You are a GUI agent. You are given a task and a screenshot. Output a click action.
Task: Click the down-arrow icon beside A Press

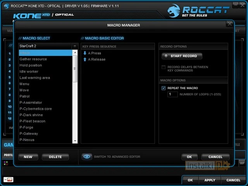click(x=85, y=53)
